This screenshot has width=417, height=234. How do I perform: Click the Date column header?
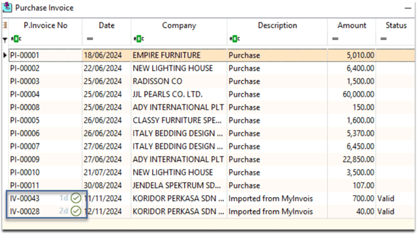click(107, 25)
